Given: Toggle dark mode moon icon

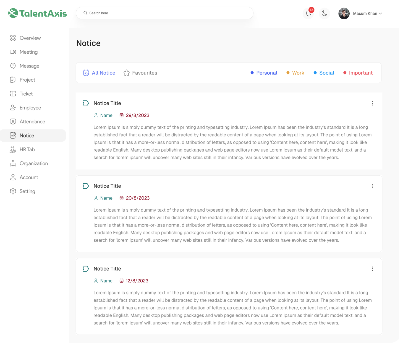Looking at the screenshot, I should coord(325,13).
